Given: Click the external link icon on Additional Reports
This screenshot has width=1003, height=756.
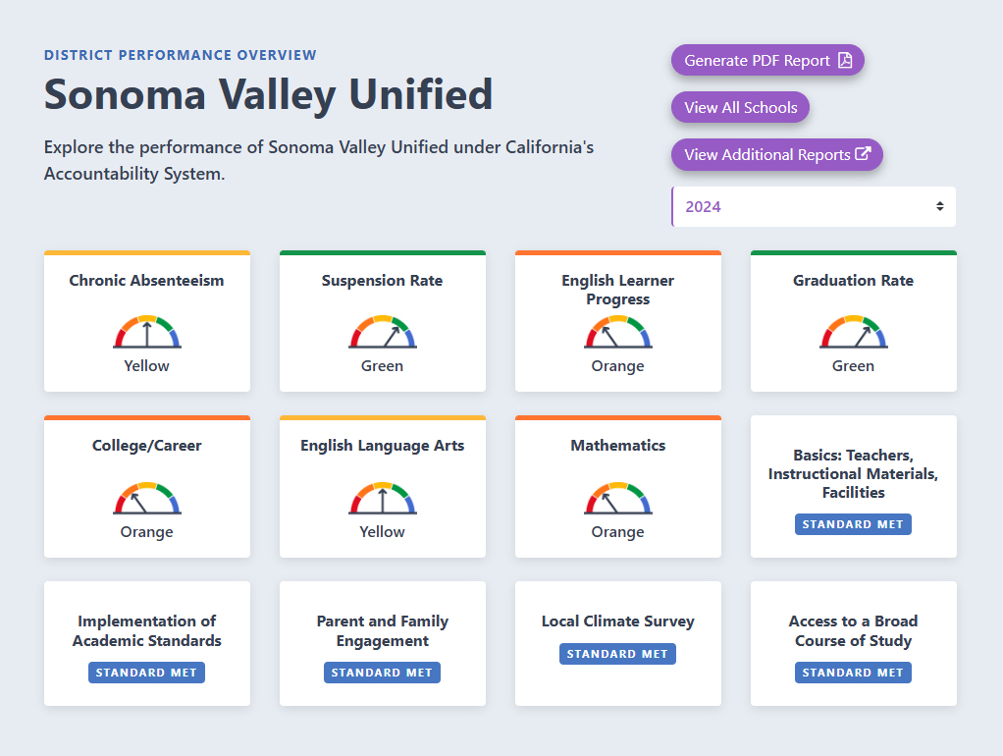Looking at the screenshot, I should 864,154.
